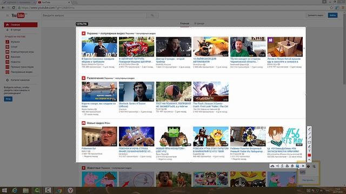346x194 pixels.
Task: Share screenshot on social networks icon
Action: tap(277, 166)
